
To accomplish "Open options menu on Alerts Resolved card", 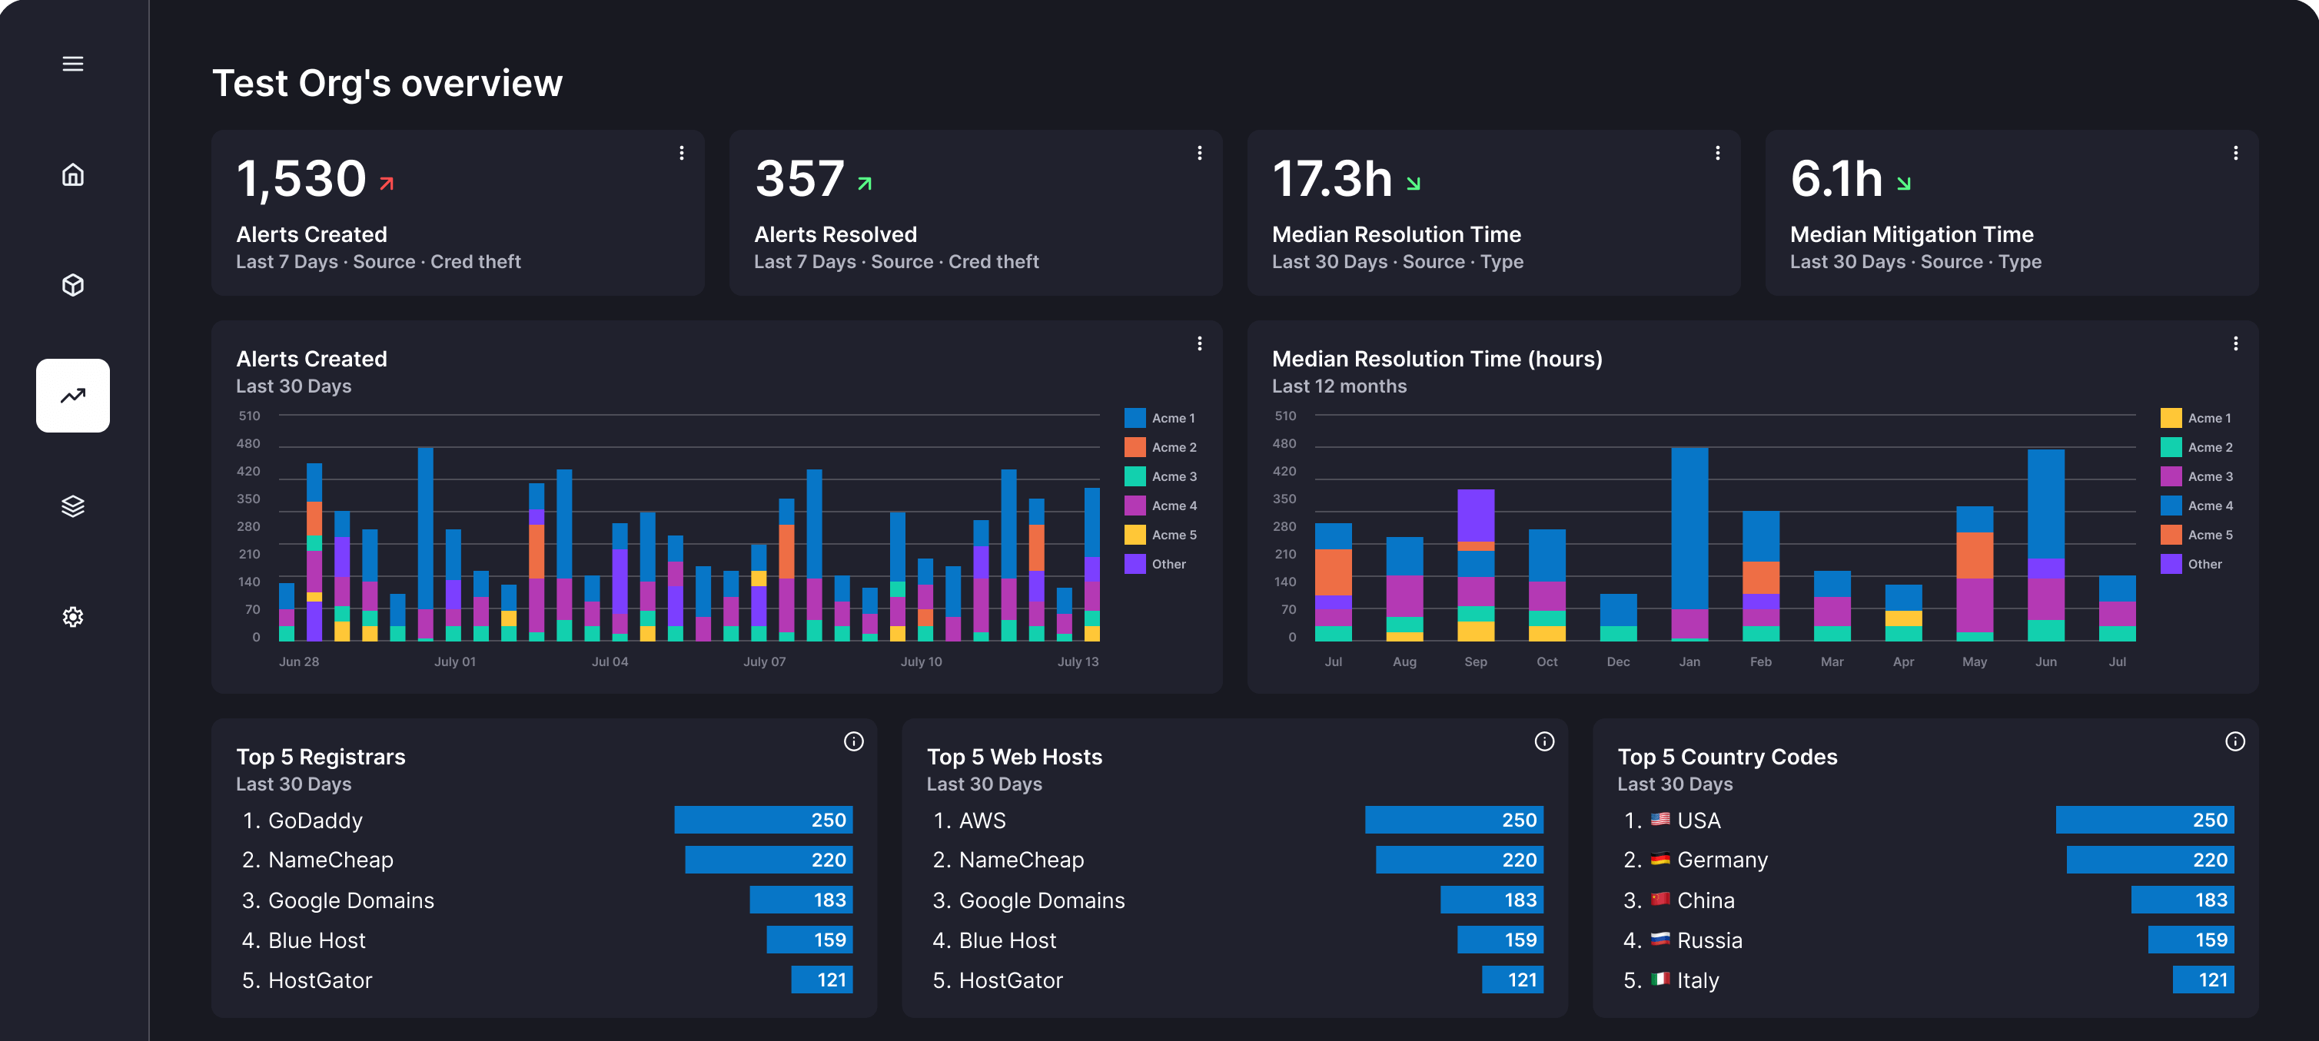I will pos(1199,153).
